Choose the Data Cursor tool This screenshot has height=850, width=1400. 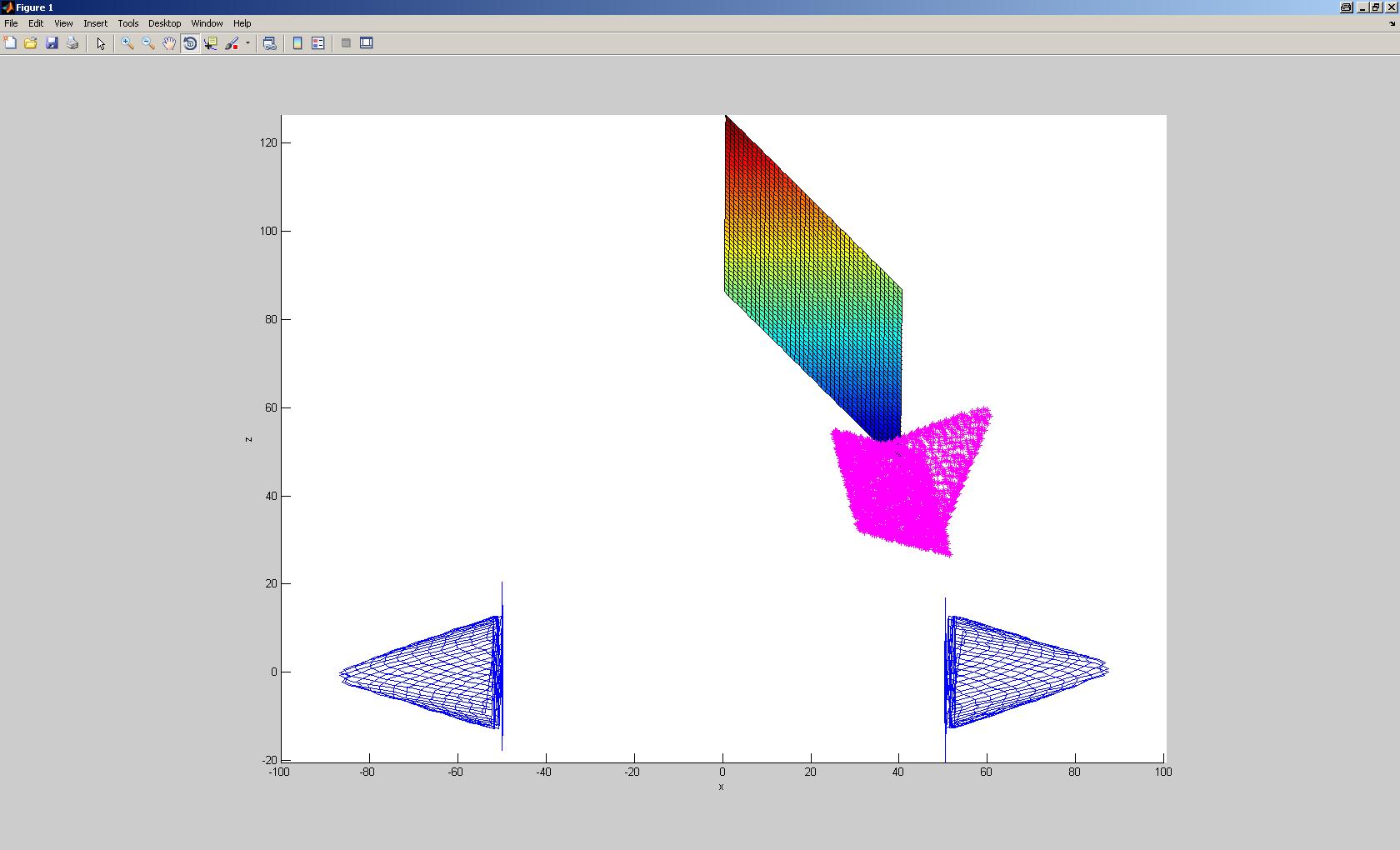(211, 43)
